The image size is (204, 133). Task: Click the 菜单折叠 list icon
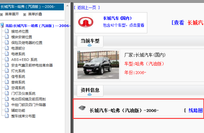[24, 14]
